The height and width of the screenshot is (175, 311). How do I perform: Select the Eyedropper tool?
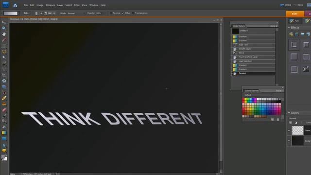4,40
